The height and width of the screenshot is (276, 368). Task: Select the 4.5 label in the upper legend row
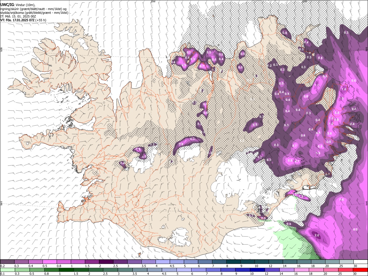(x=172, y=266)
